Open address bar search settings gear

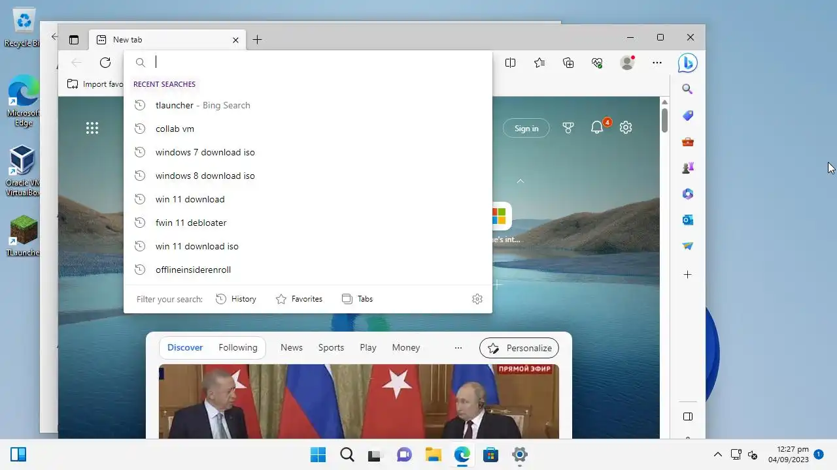(477, 299)
